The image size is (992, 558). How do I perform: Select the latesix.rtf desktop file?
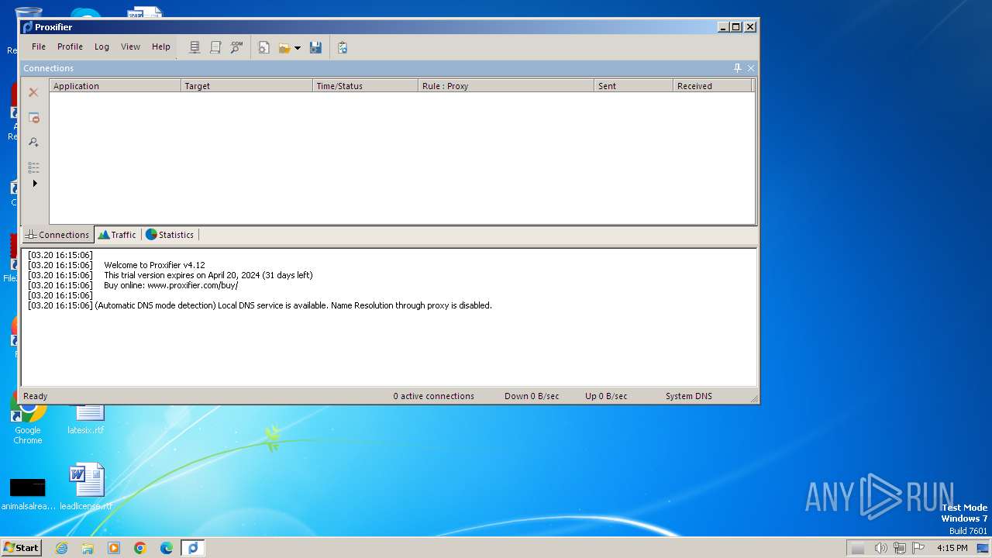pyautogui.click(x=86, y=419)
